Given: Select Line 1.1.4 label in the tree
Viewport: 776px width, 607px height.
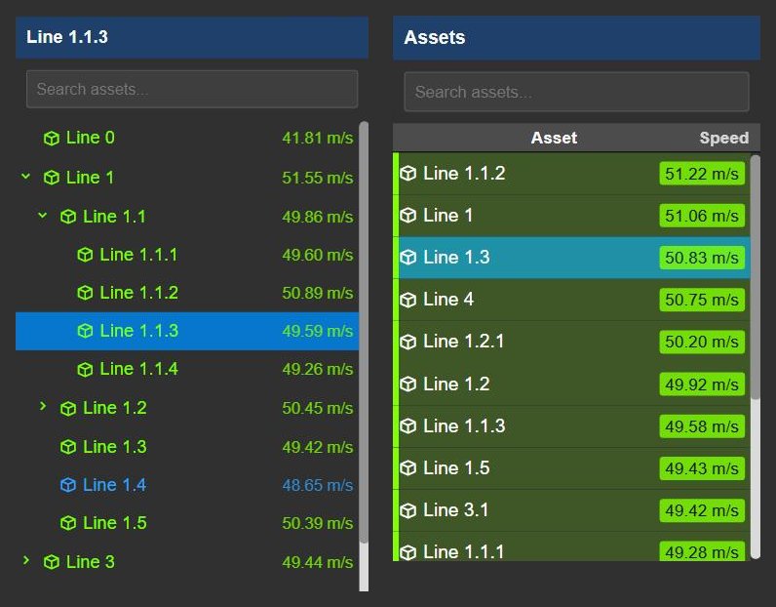Looking at the screenshot, I should click(x=139, y=369).
